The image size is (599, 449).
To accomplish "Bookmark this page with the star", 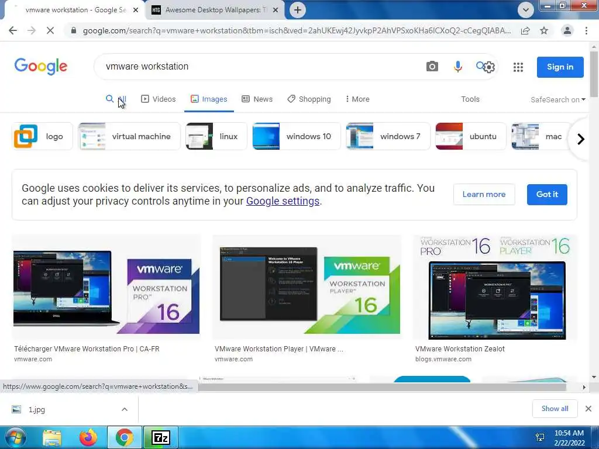I will (x=544, y=30).
